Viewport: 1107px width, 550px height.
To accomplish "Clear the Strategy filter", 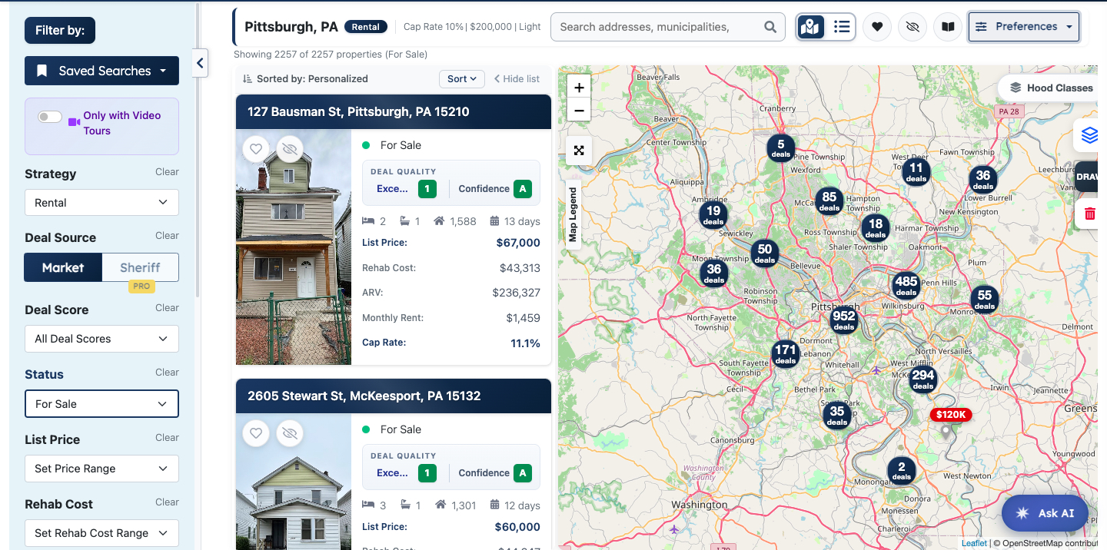I will pos(167,172).
